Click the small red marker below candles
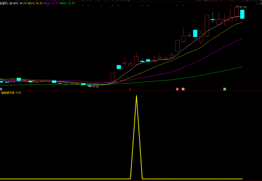 click(130, 89)
